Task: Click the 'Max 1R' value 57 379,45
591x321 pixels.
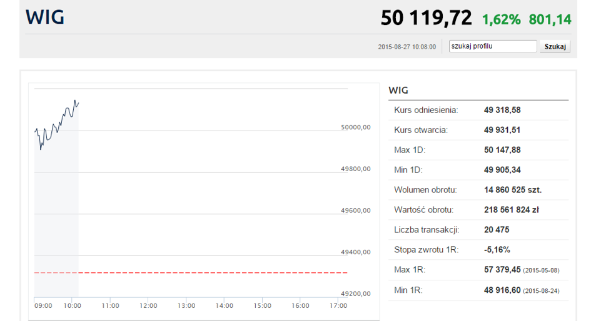Action: pos(502,270)
